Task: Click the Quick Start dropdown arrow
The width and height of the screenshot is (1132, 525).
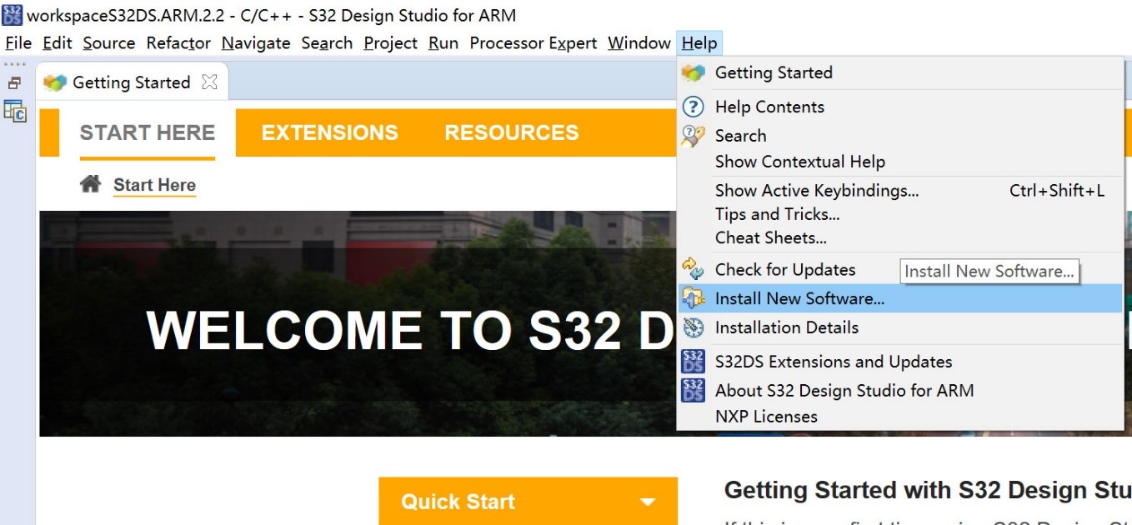Action: click(x=648, y=502)
